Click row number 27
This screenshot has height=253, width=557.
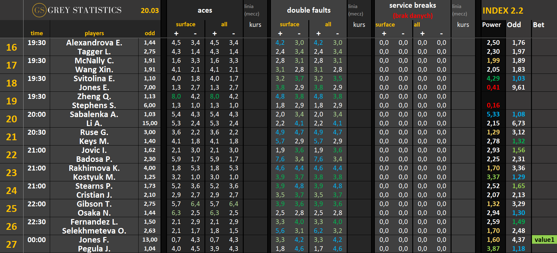pyautogui.click(x=11, y=244)
